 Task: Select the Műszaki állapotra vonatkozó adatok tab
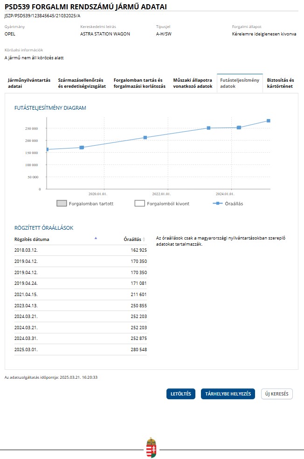[193, 83]
